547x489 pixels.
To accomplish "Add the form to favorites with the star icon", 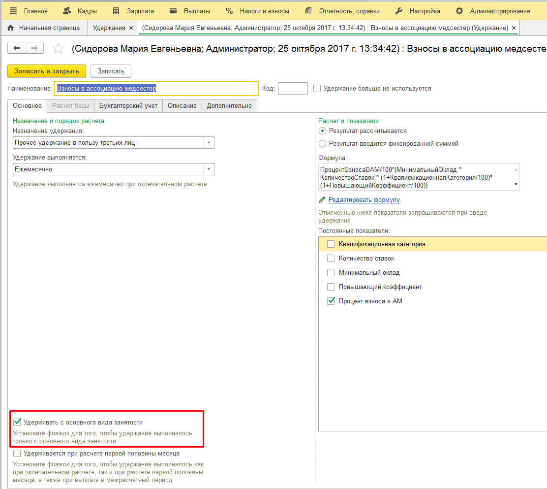I will (x=59, y=48).
